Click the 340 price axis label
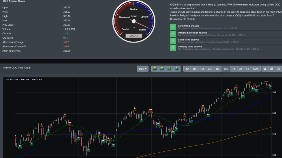This screenshot has width=282, height=158. pyautogui.click(x=274, y=113)
